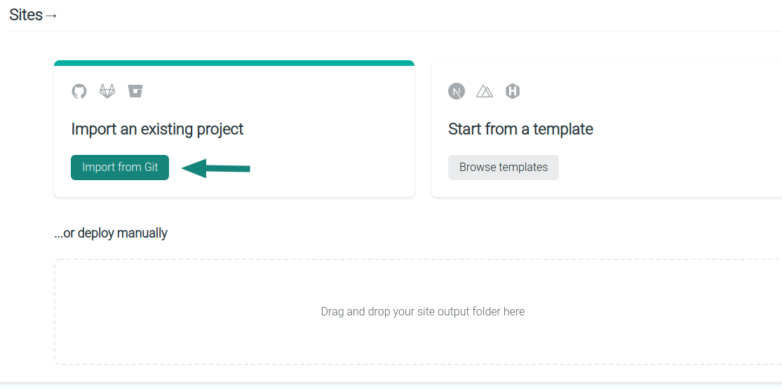Click the GitHub octocat icon
This screenshot has width=782, height=389.
(79, 91)
